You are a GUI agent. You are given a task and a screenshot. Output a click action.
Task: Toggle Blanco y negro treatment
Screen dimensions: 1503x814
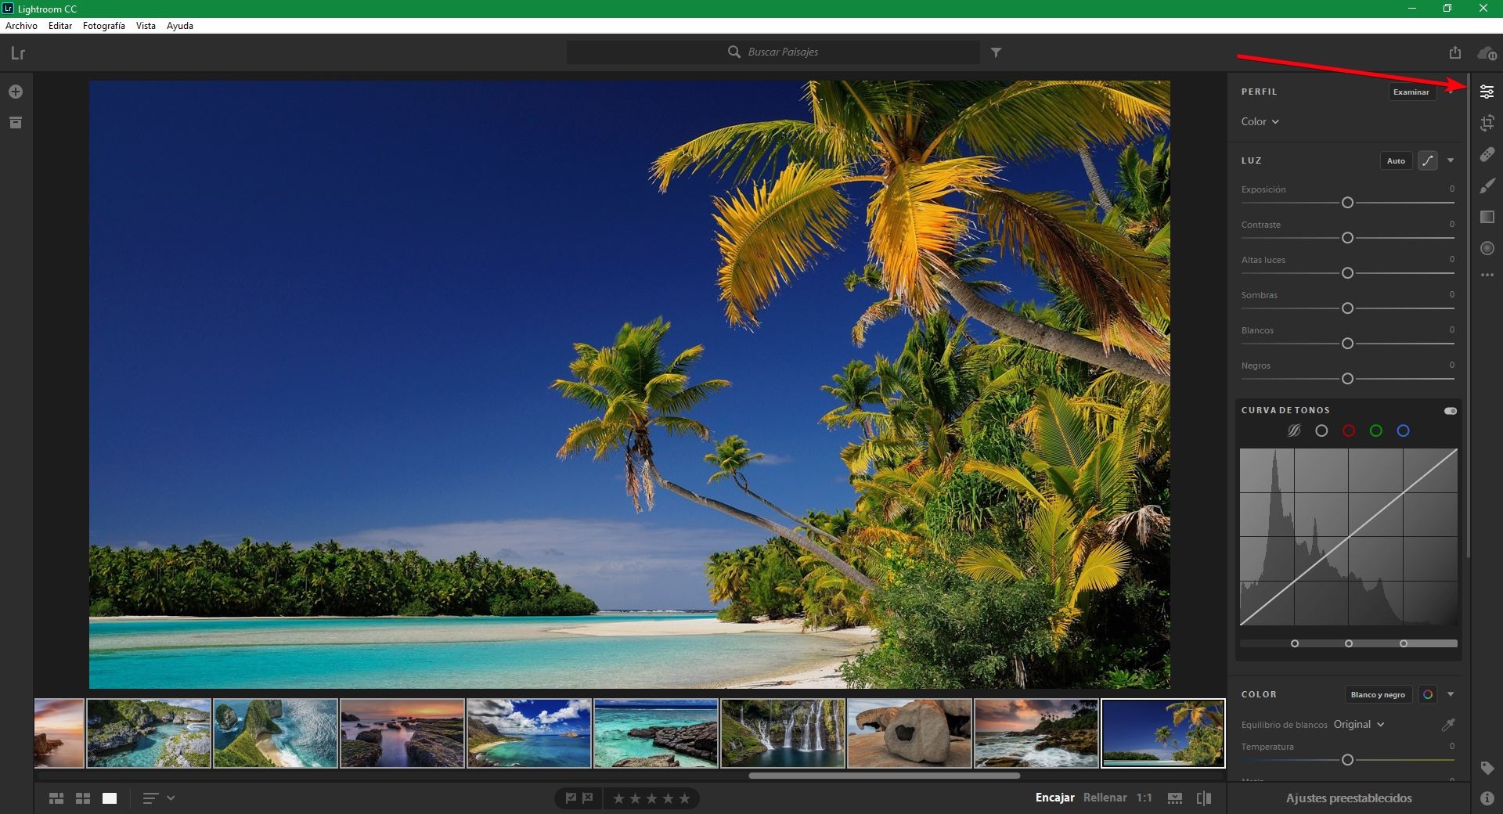(1378, 694)
